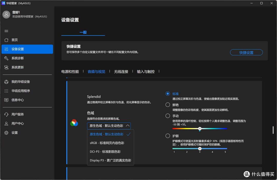
Task: Open the 音频与视觉 section tab
Action: click(96, 72)
